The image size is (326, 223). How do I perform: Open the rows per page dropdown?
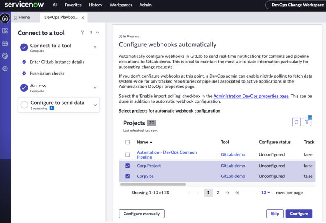click(x=266, y=193)
